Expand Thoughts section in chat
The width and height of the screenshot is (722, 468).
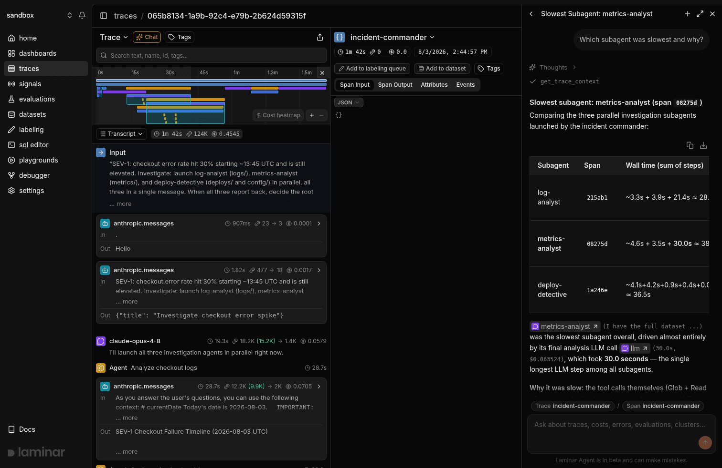pyautogui.click(x=553, y=68)
